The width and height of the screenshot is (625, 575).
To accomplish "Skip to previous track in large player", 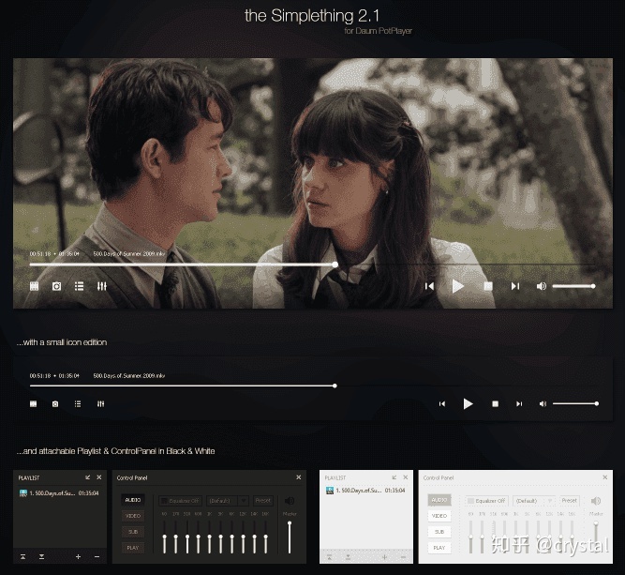I will [x=429, y=286].
